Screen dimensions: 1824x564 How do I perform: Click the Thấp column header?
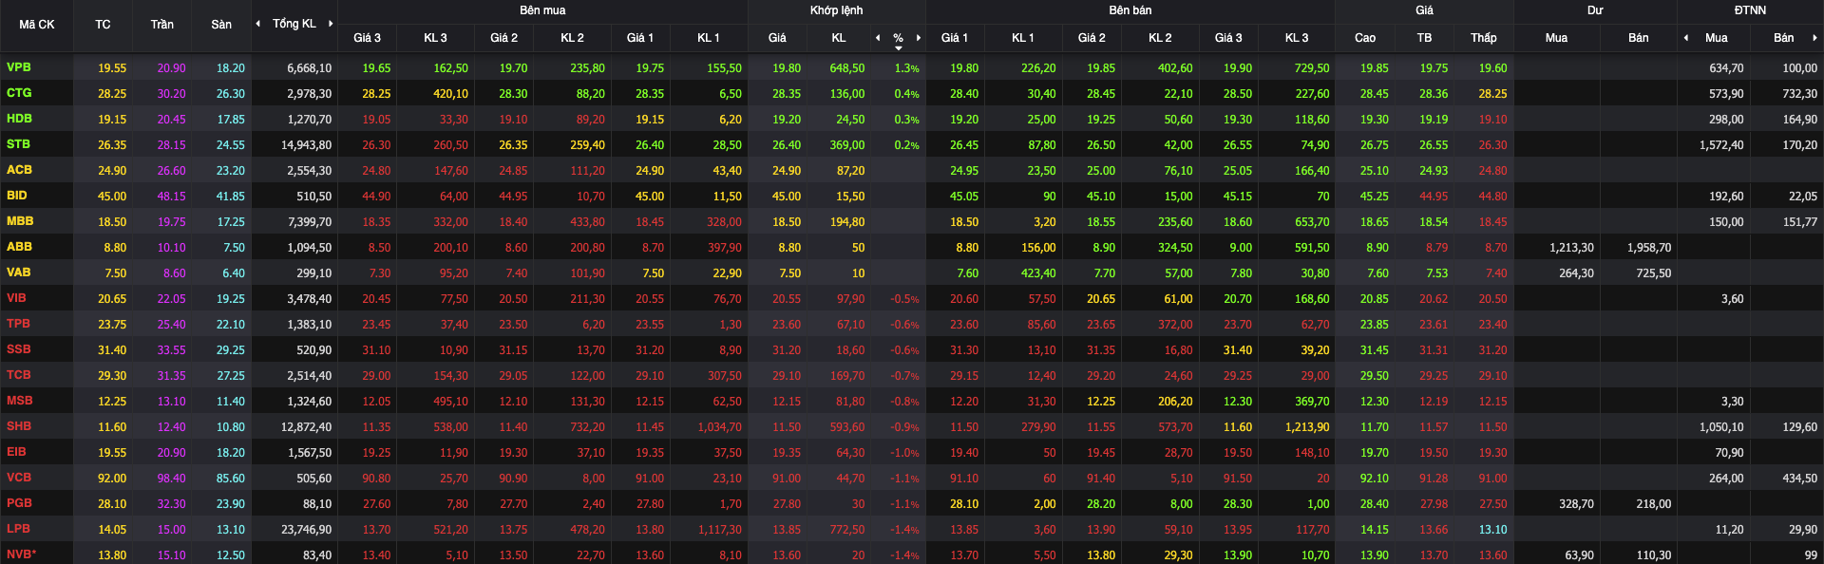[x=1484, y=38]
